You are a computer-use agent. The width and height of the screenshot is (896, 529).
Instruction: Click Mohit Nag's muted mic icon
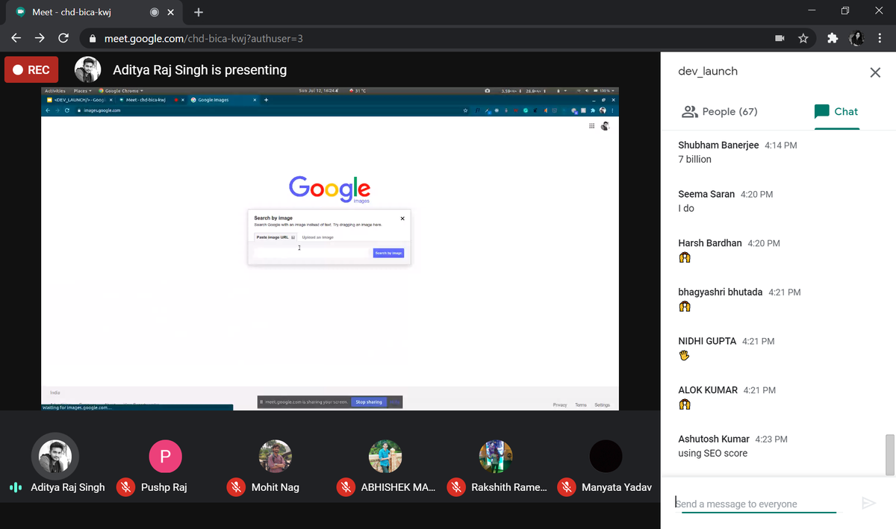(x=236, y=487)
